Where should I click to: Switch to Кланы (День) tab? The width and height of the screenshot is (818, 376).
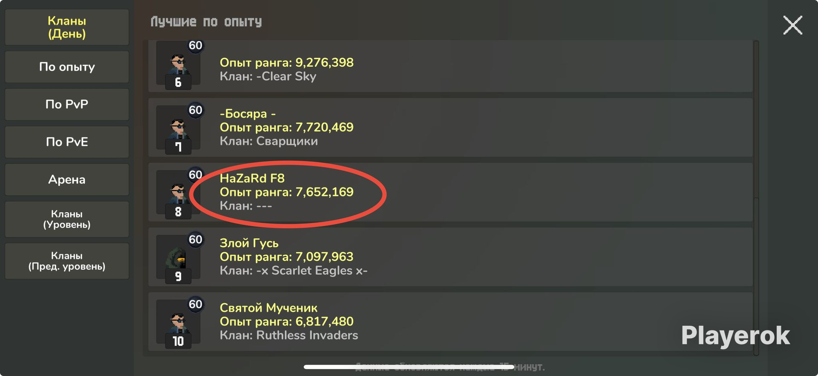[x=67, y=27]
